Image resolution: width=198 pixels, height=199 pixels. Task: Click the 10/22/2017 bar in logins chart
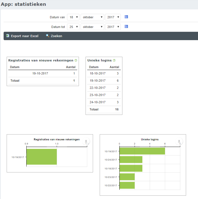click(x=127, y=185)
